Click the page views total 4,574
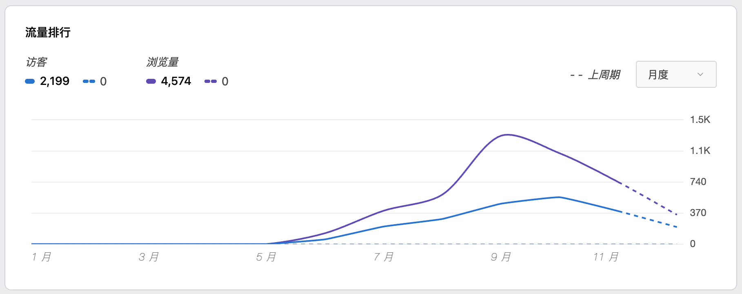742x294 pixels. click(176, 81)
